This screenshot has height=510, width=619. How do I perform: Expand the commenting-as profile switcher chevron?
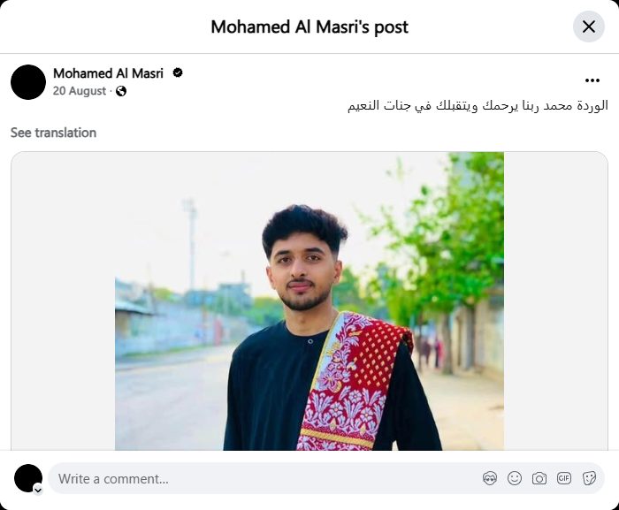click(38, 489)
